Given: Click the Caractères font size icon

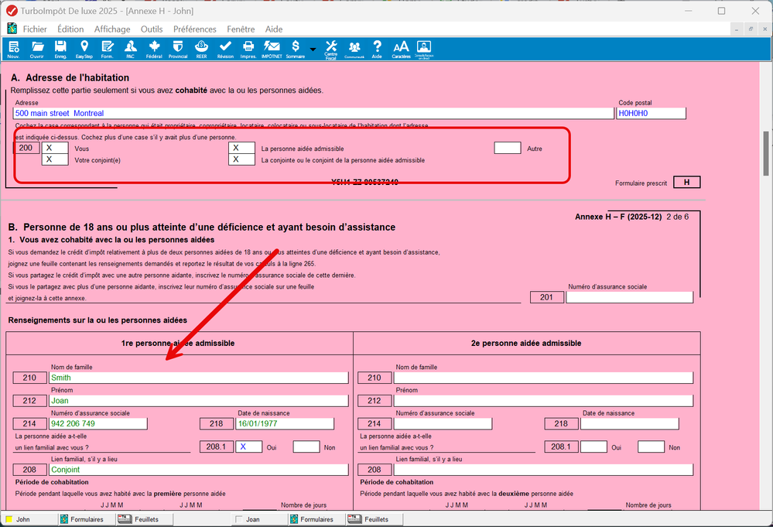Looking at the screenshot, I should pyautogui.click(x=401, y=50).
